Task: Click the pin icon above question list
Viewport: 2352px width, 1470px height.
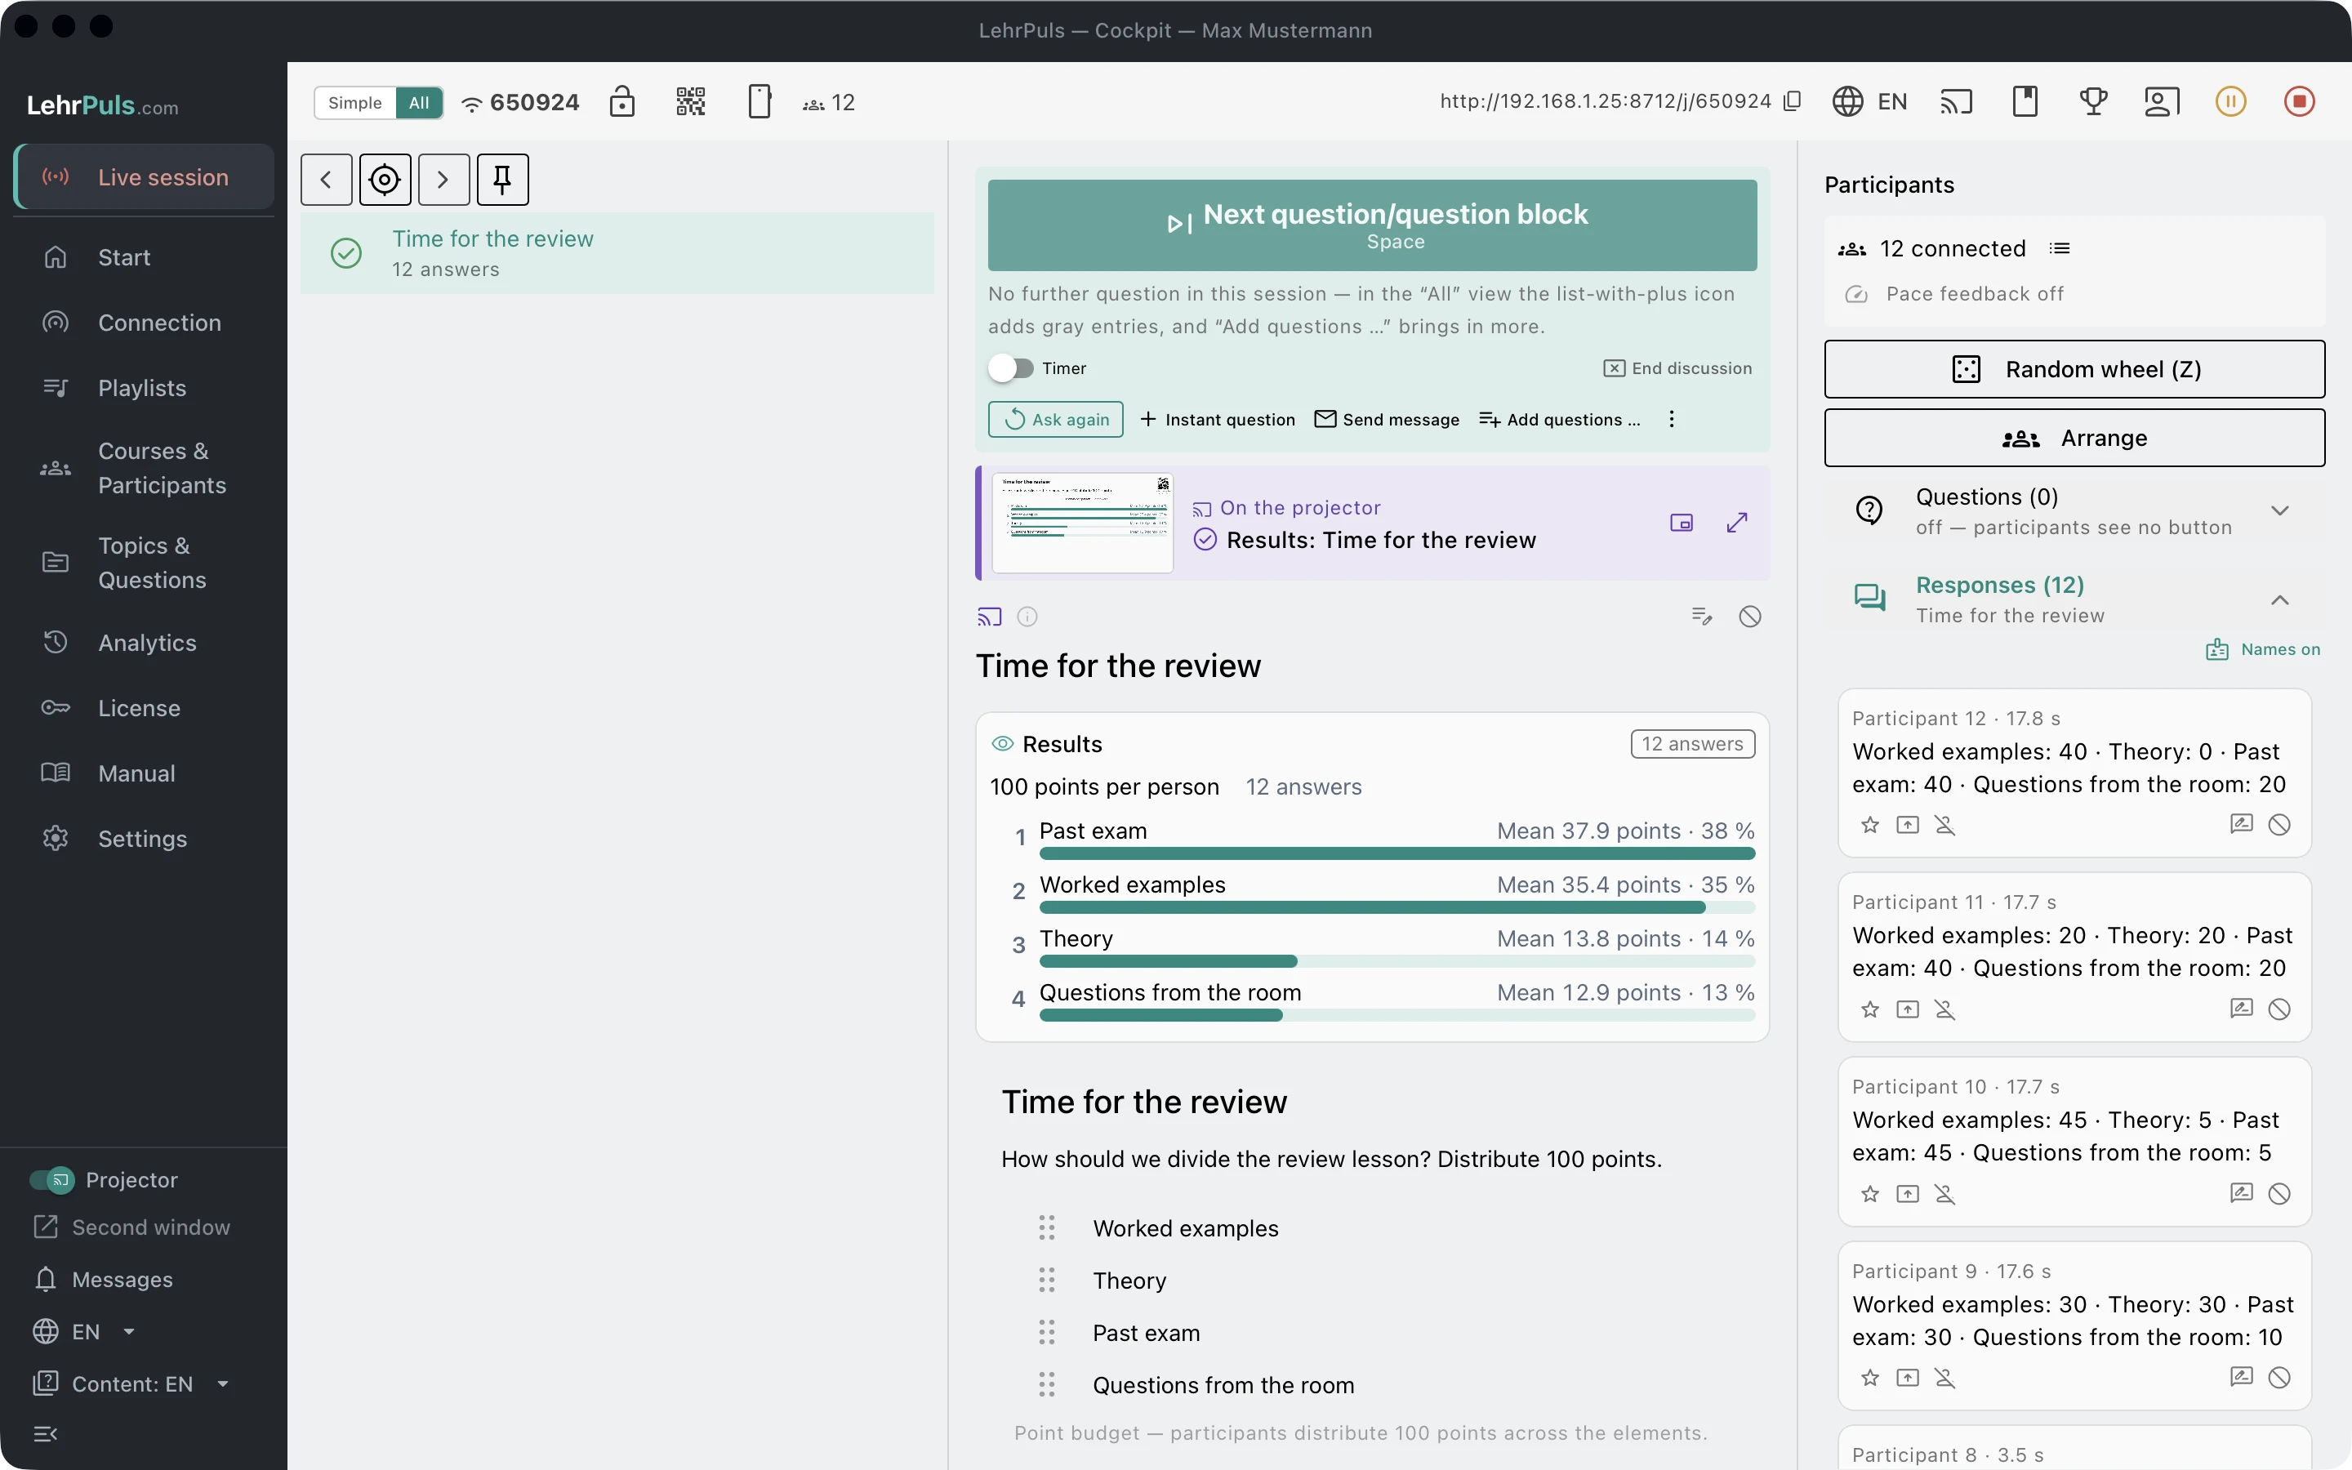Action: tap(502, 179)
